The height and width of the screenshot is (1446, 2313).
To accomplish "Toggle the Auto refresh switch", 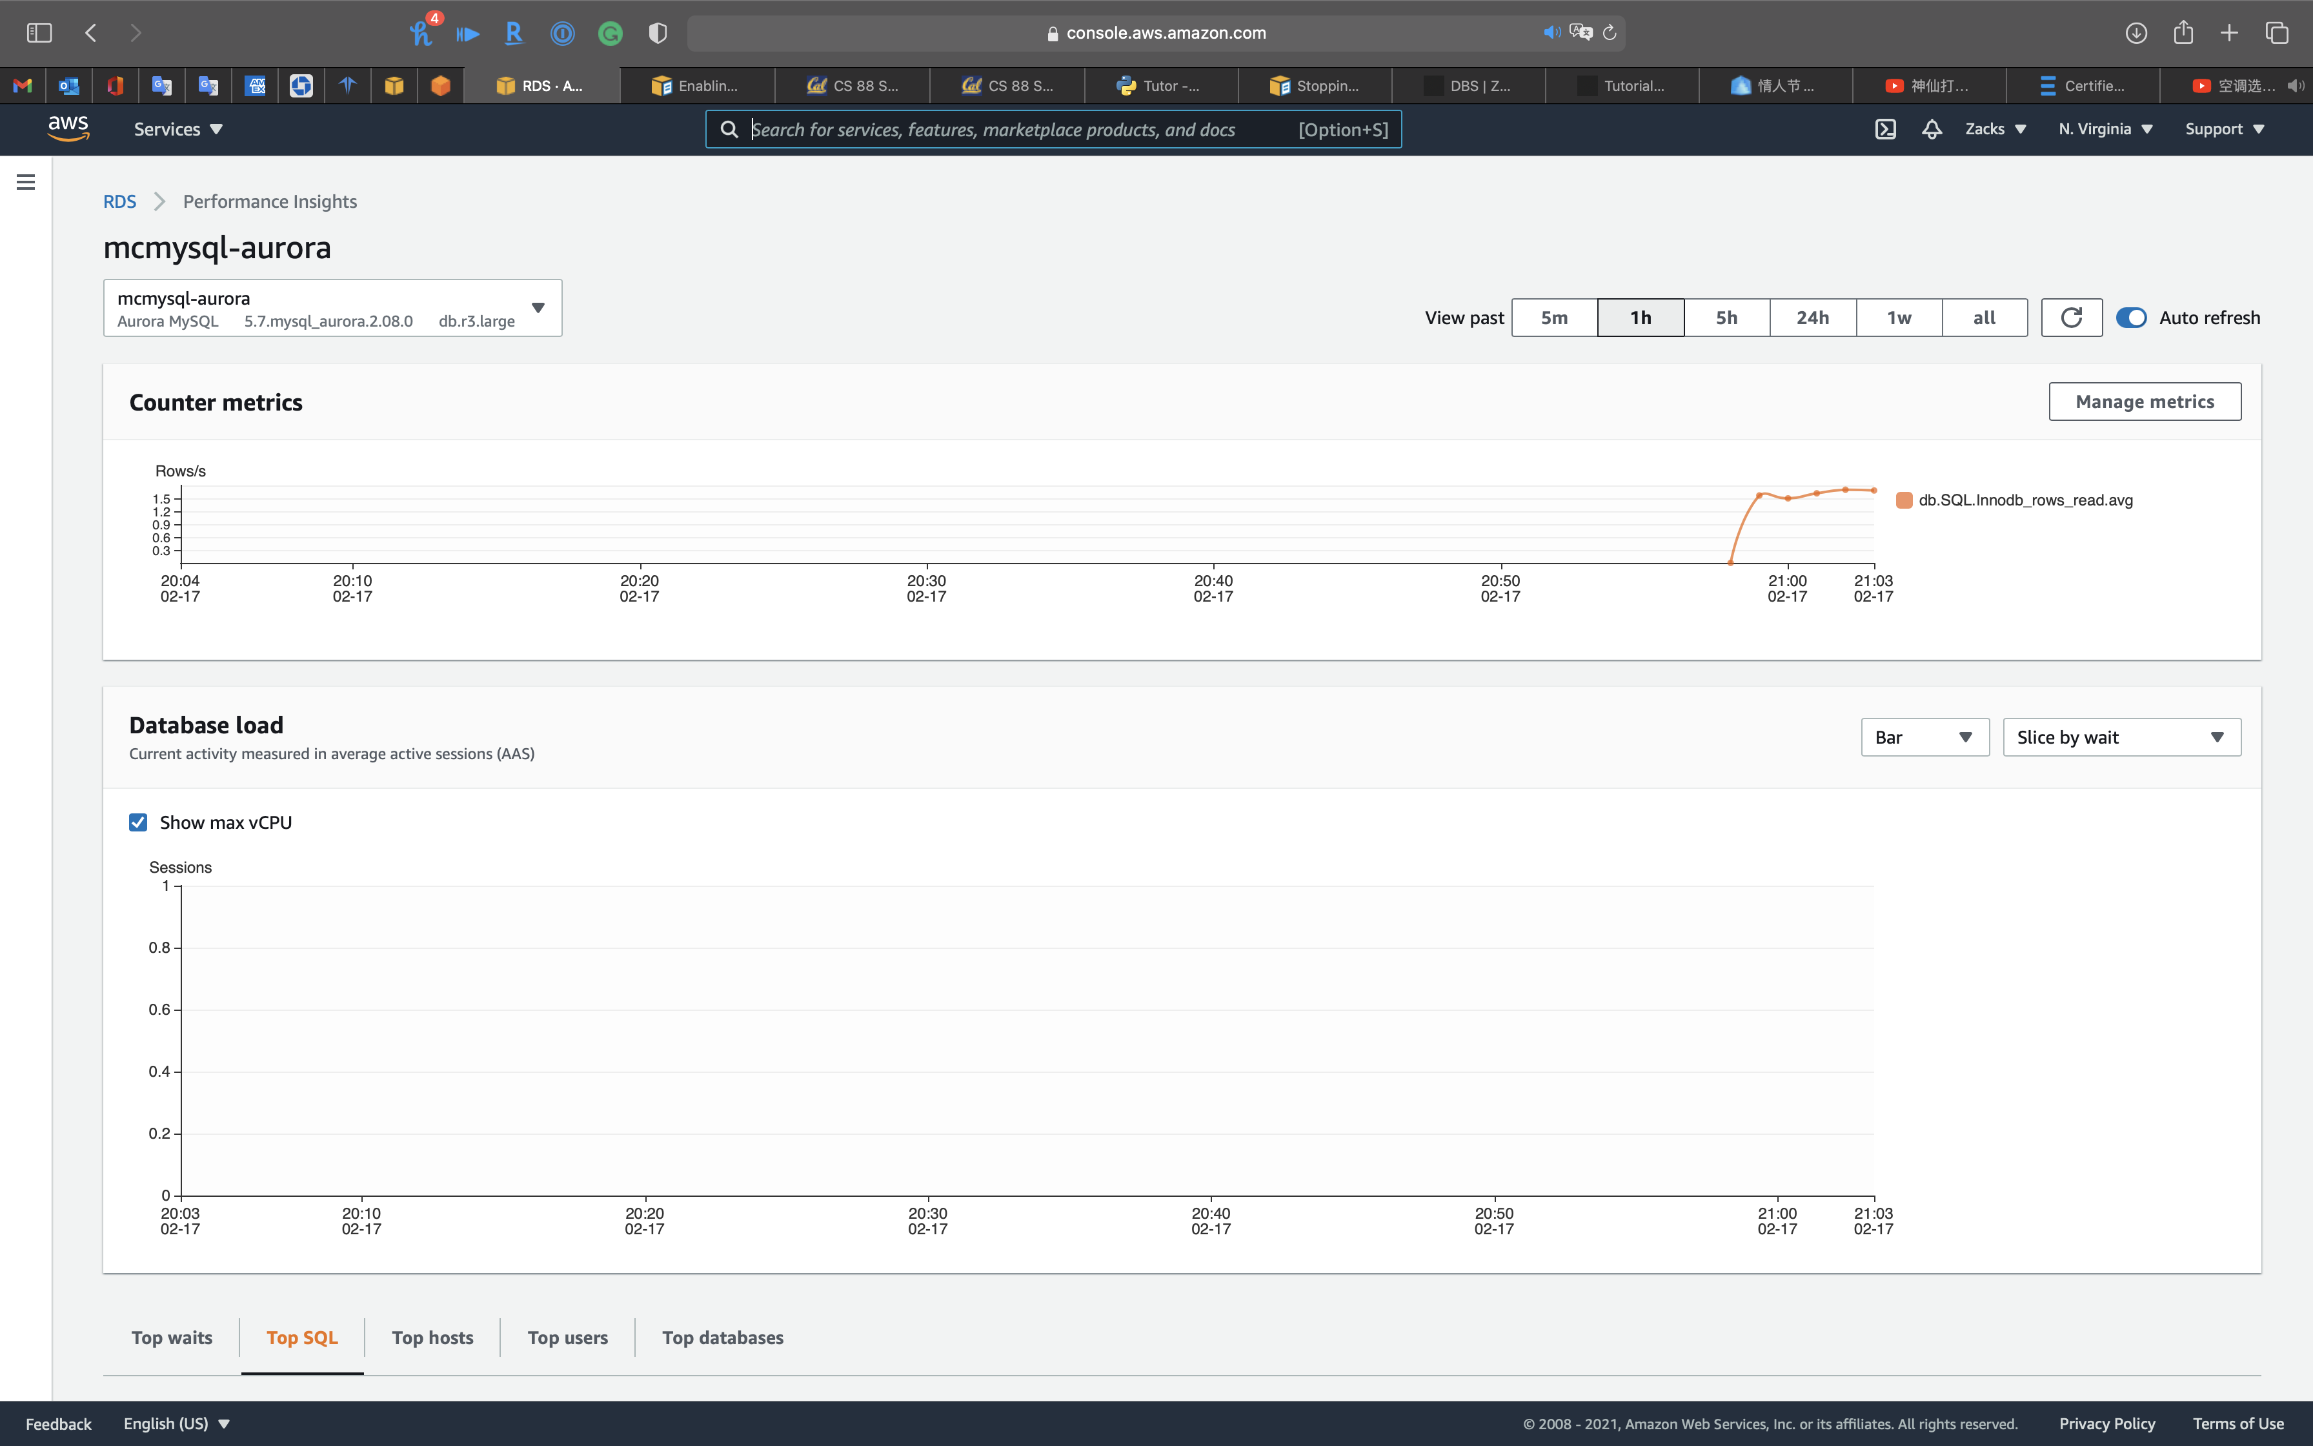I will 2132,318.
